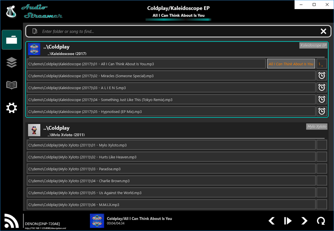The width and height of the screenshot is (334, 231).
Task: Set a timer on Miracles (Someone Special)
Action: point(322,75)
